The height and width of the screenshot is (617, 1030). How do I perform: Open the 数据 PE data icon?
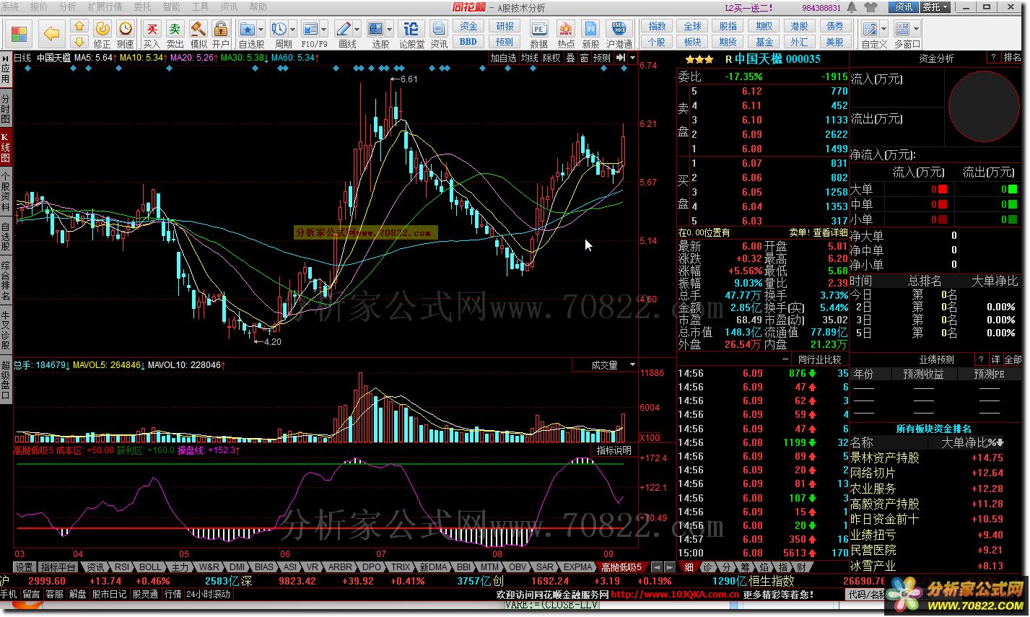coord(538,33)
